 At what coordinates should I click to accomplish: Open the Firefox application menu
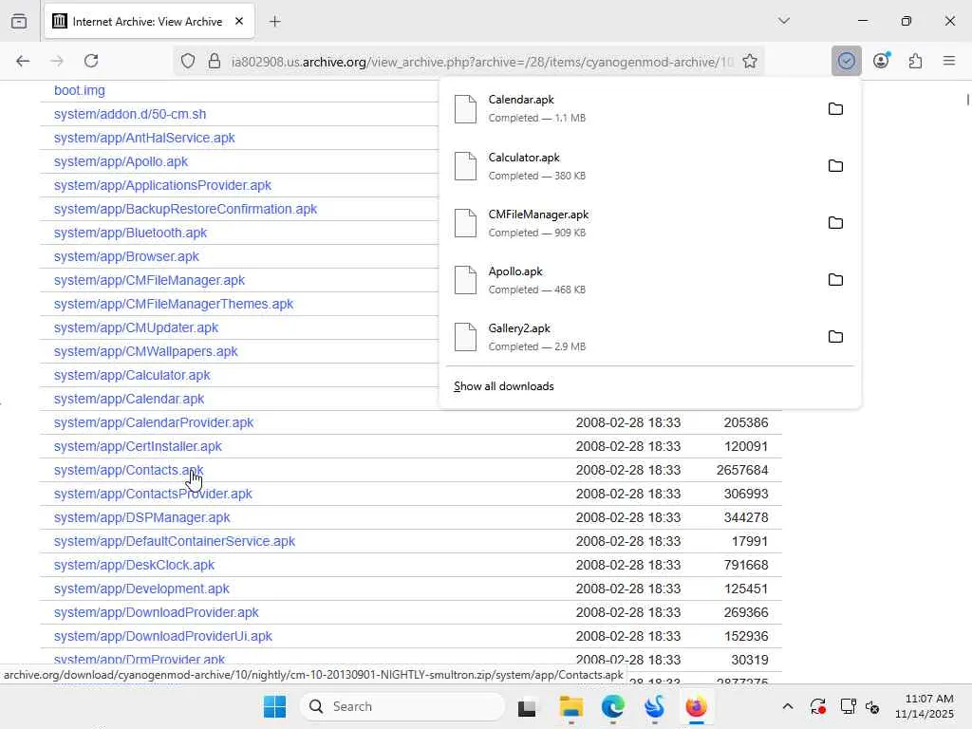click(x=949, y=61)
